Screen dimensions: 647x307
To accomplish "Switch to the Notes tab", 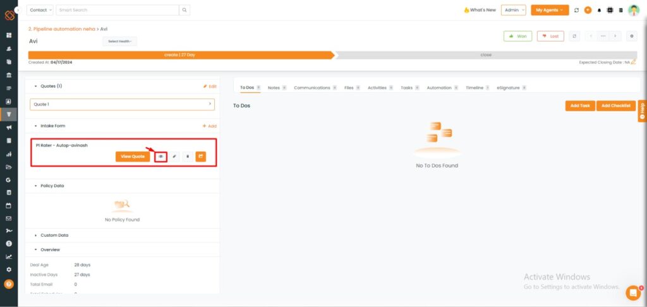I will (277, 88).
